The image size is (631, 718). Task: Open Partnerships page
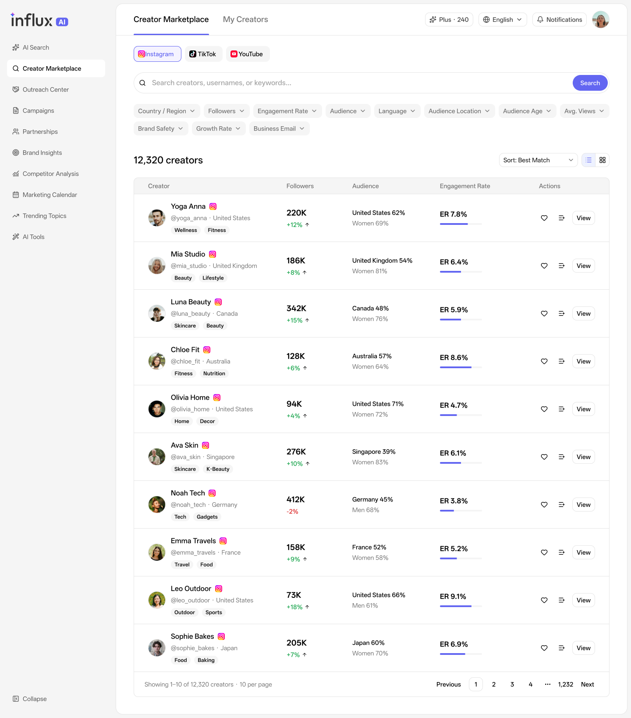[x=56, y=132]
